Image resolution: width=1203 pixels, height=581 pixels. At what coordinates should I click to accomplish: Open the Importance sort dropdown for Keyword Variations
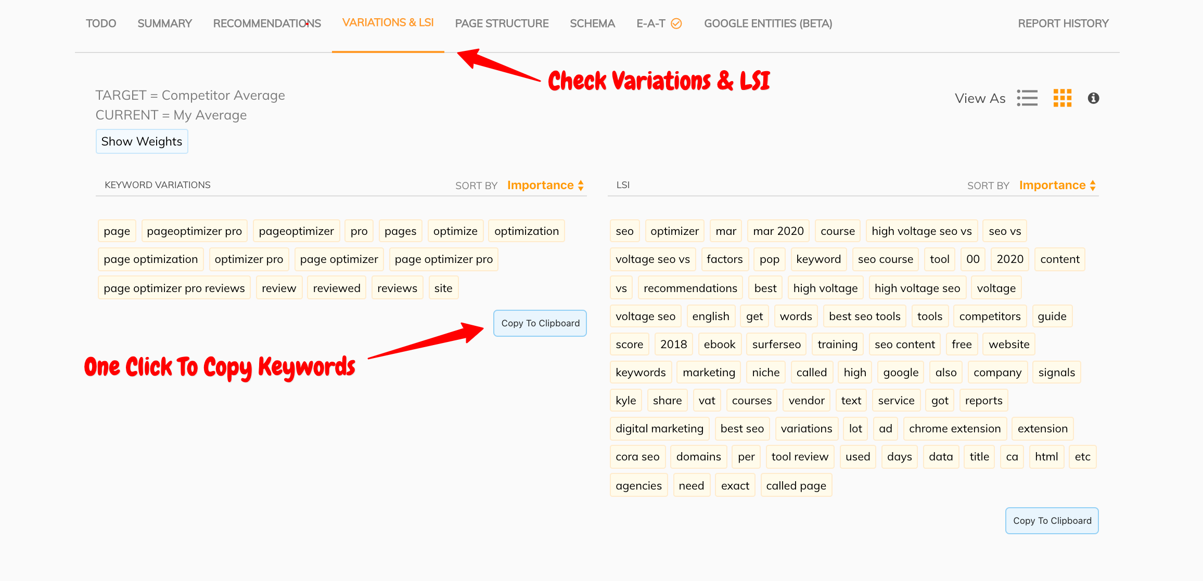click(540, 185)
